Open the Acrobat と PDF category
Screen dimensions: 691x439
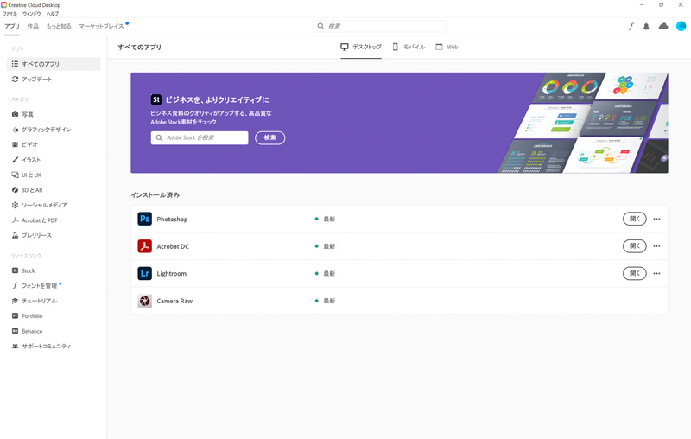pyautogui.click(x=35, y=220)
